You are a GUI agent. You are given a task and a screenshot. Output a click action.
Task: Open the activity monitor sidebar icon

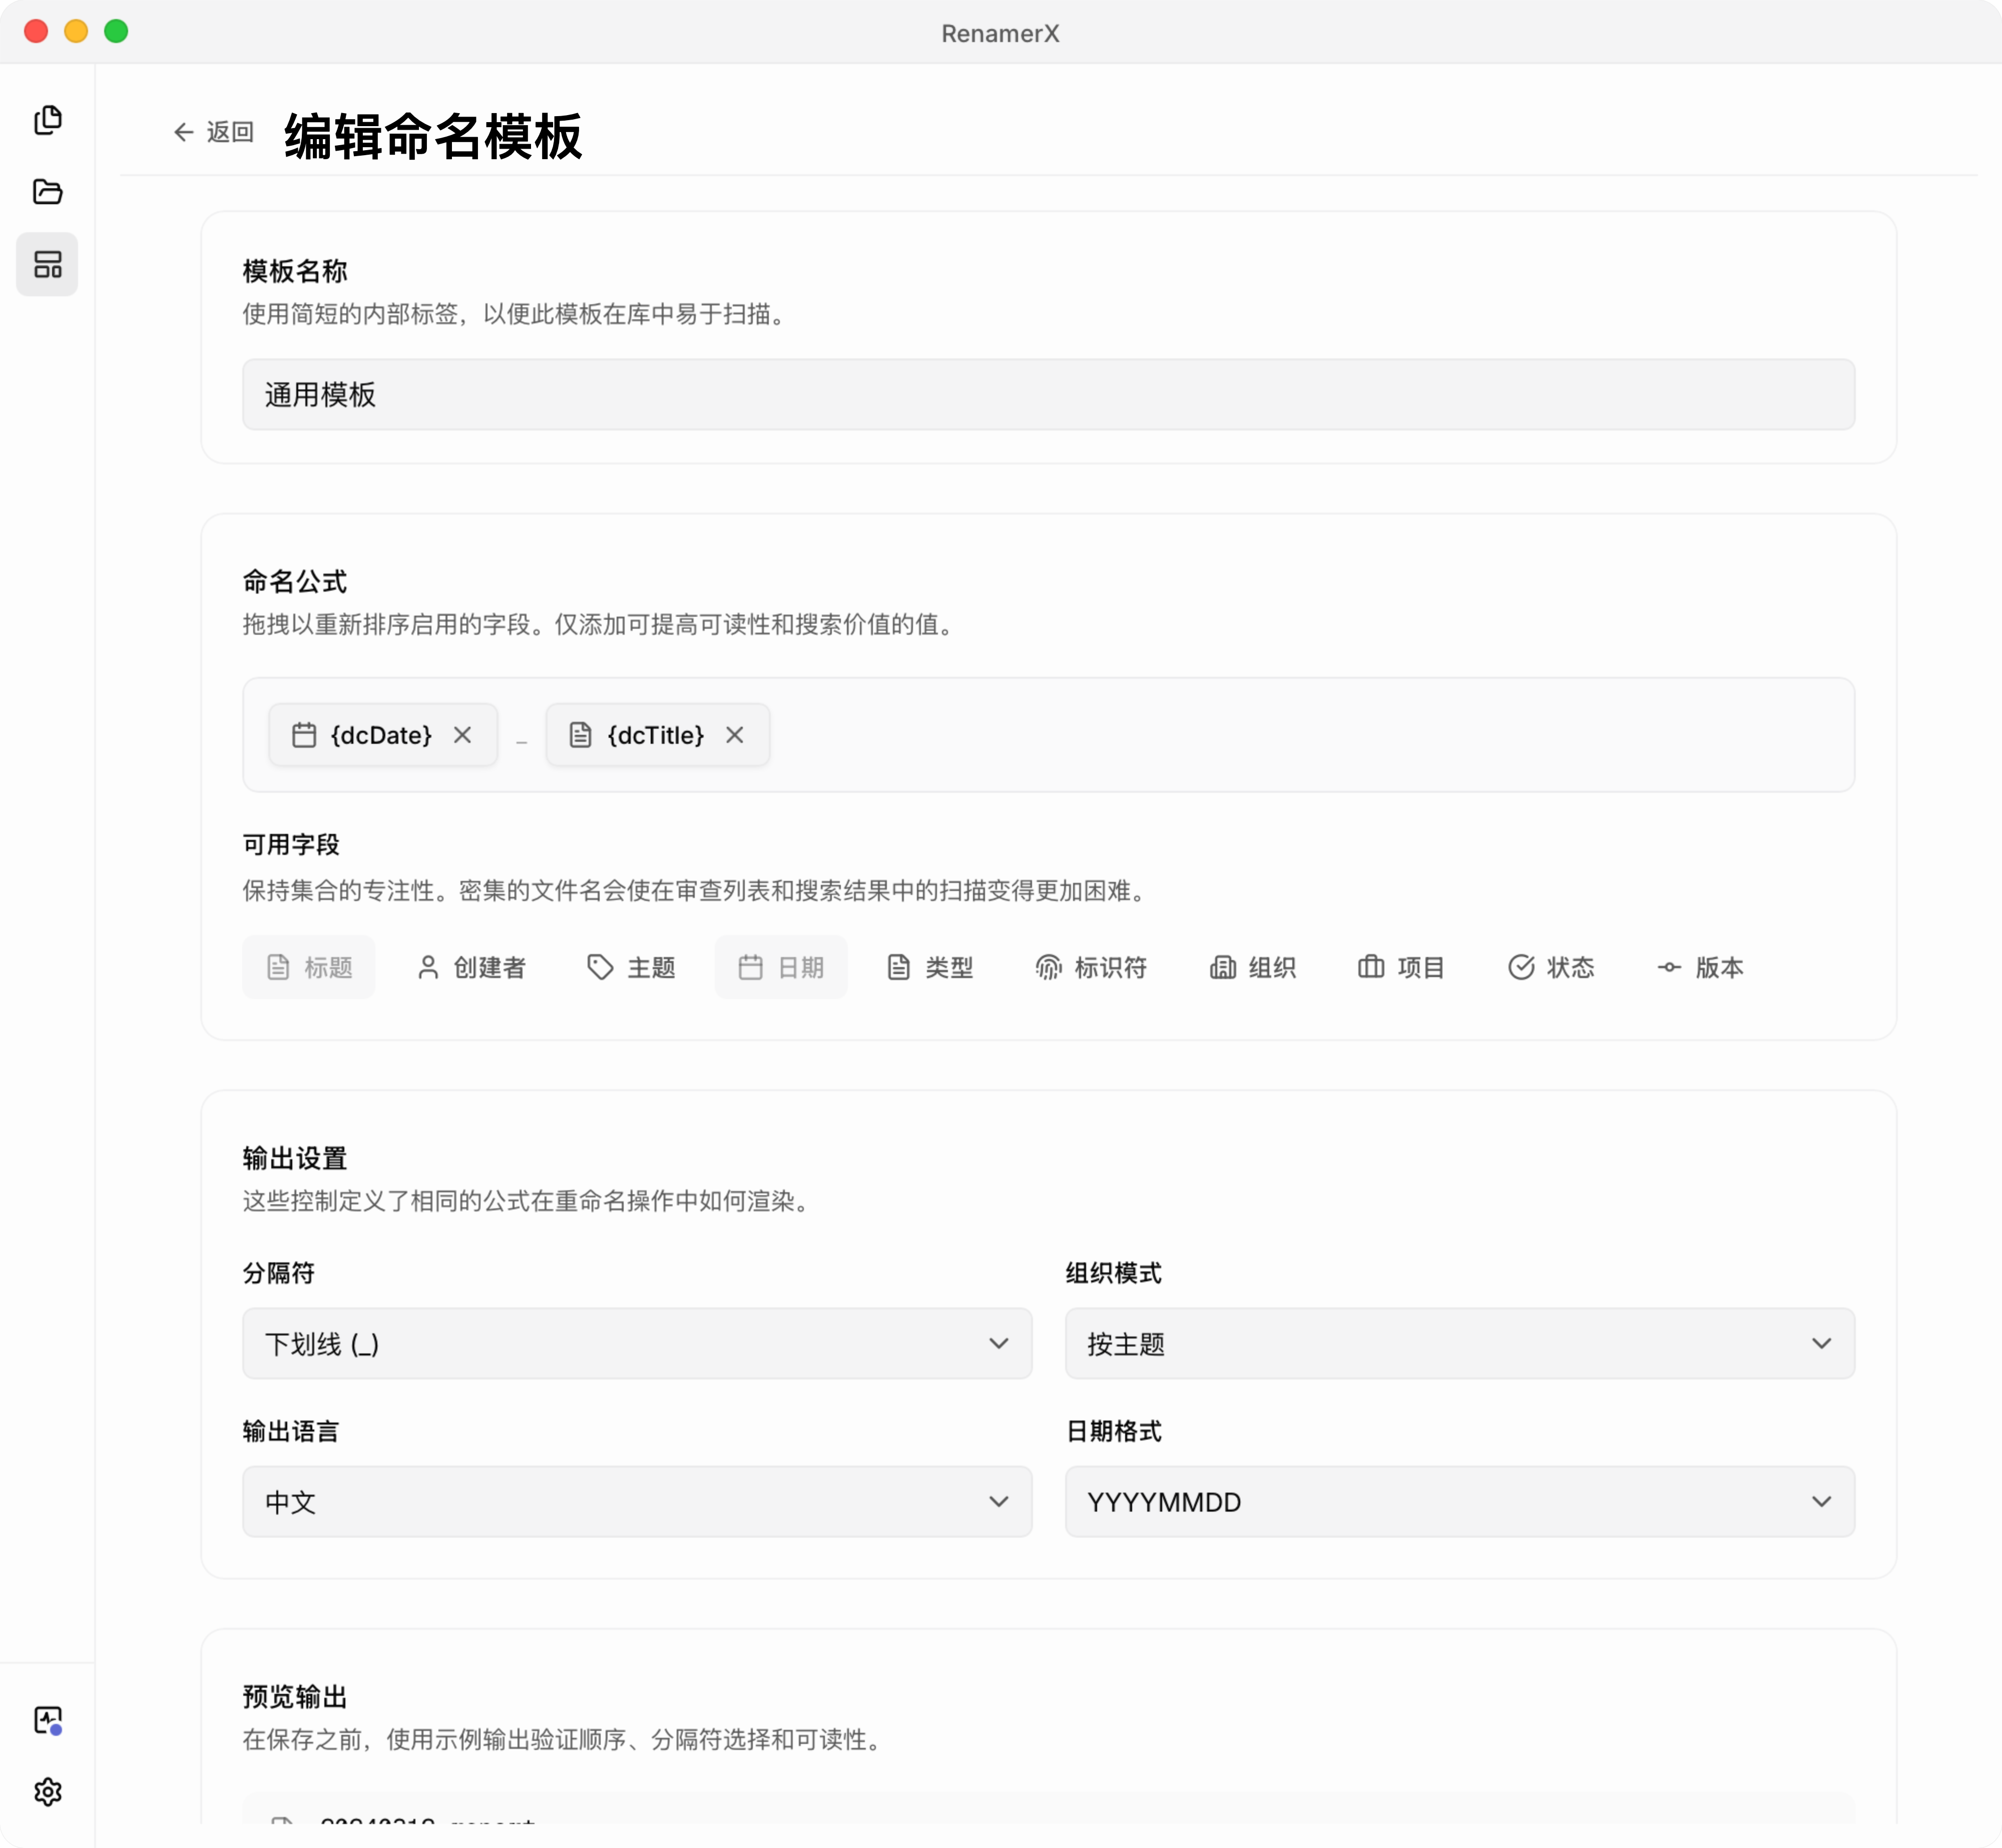point(47,1720)
